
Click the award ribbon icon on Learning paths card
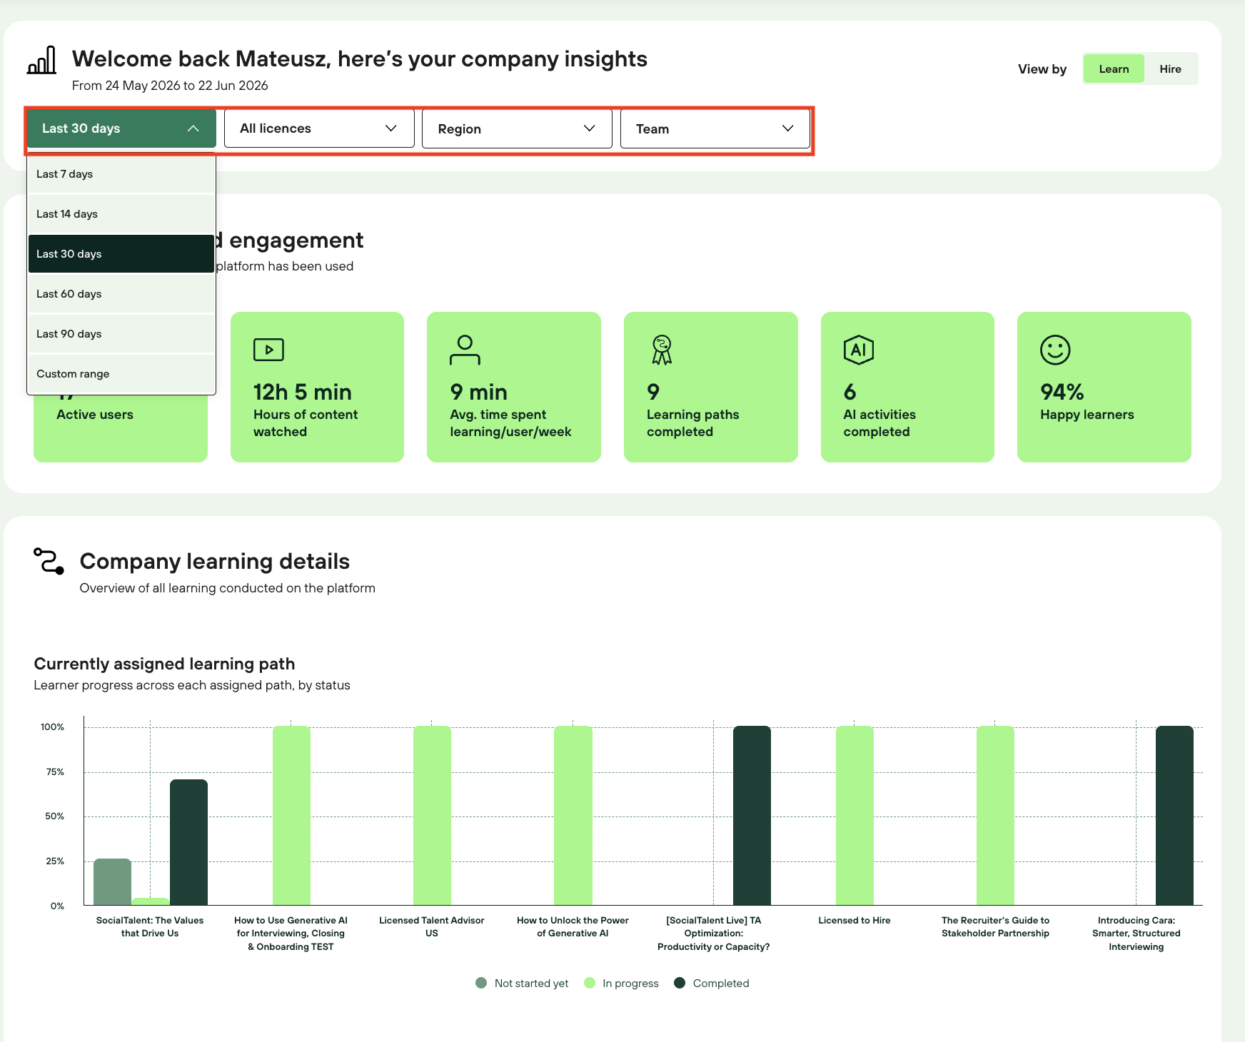(x=662, y=350)
